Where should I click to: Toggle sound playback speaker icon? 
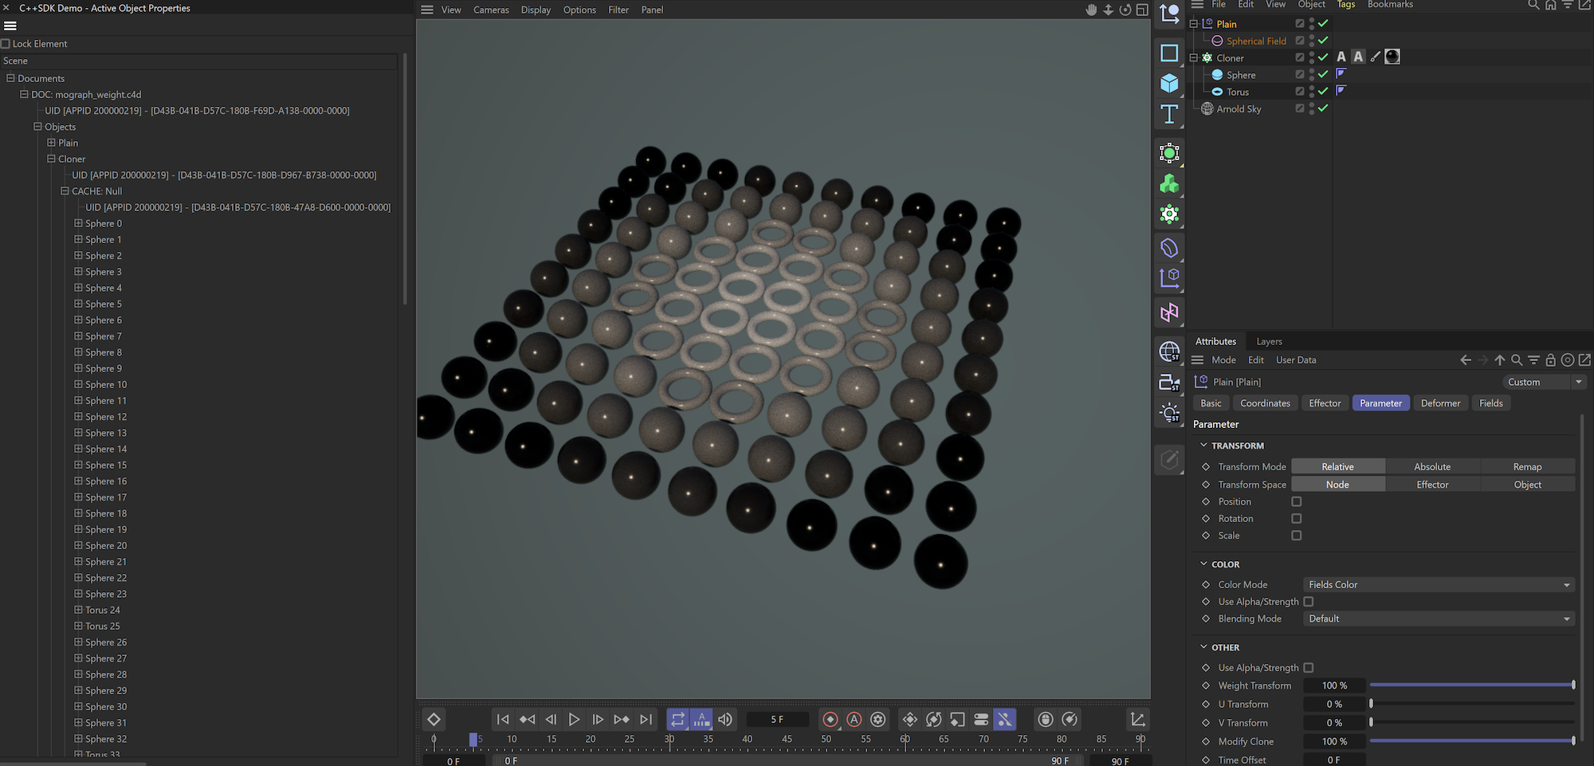(x=725, y=719)
